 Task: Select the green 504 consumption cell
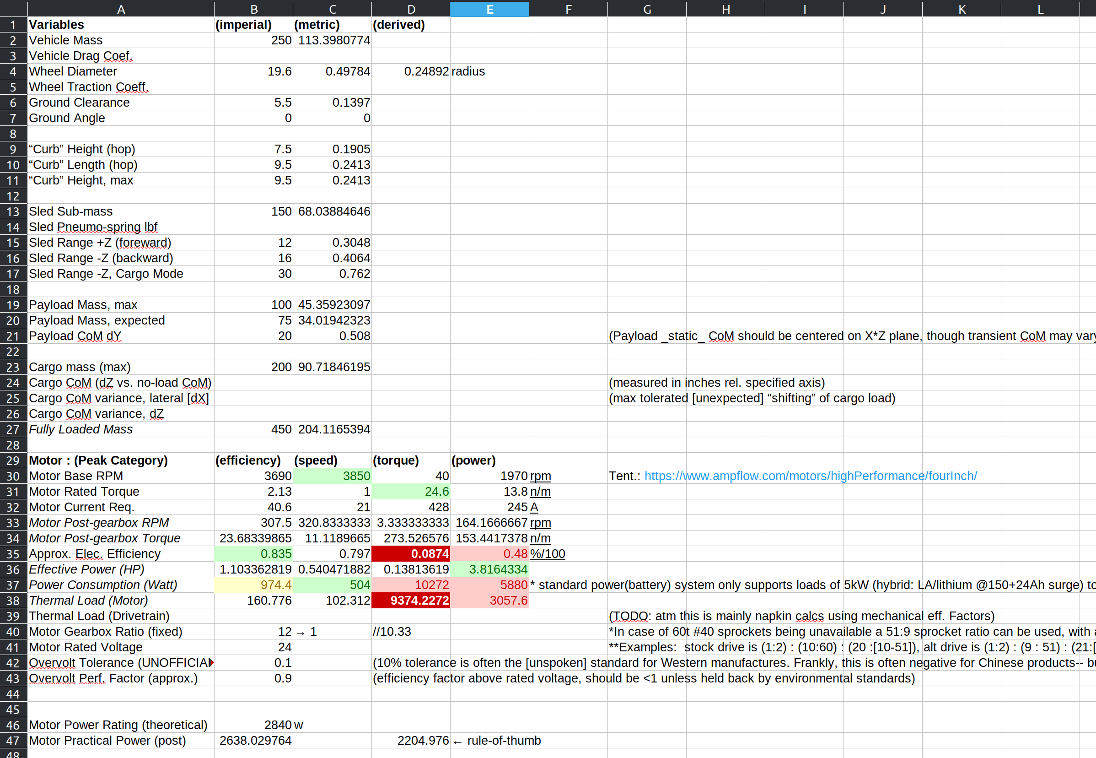pos(332,585)
